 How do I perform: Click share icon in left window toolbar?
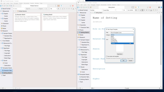click(x=71, y=6)
